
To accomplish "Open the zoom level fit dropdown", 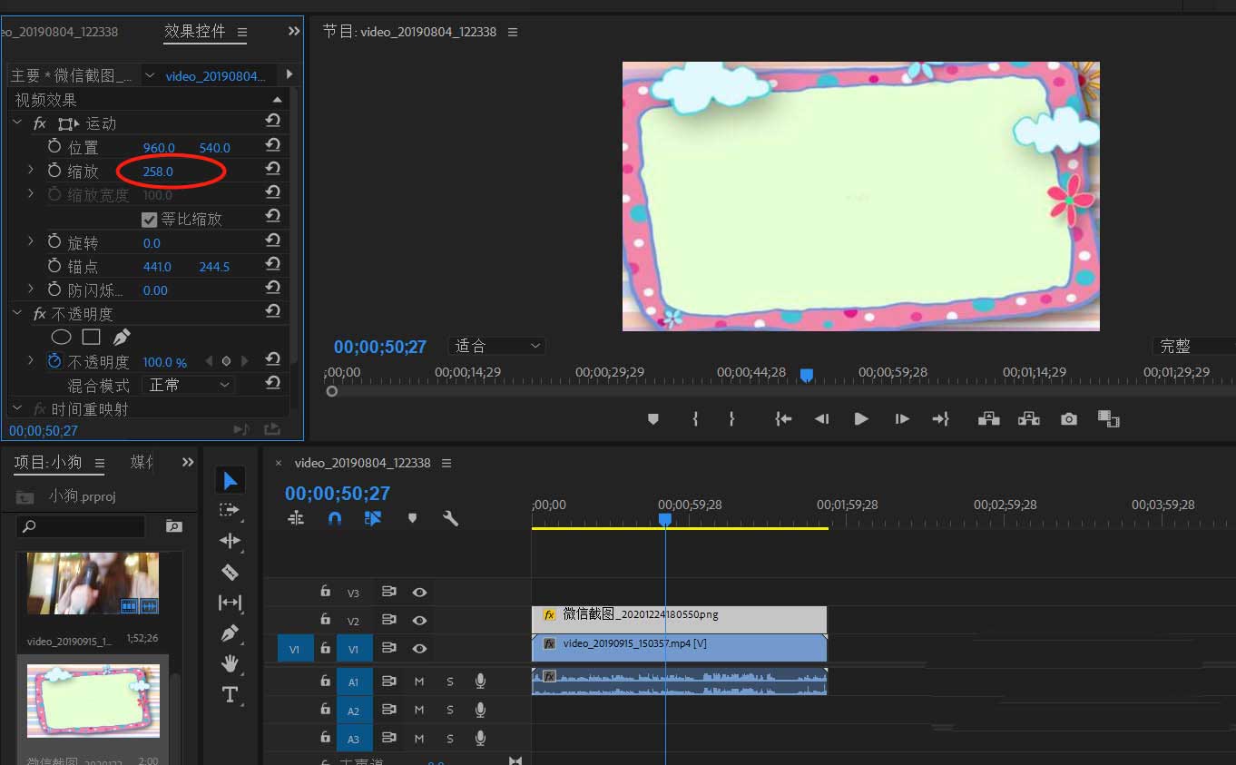I will click(496, 346).
